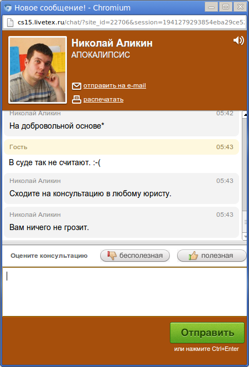Click the envelope icon for e-mail
Image resolution: width=249 pixels, height=367 pixels.
coord(76,86)
